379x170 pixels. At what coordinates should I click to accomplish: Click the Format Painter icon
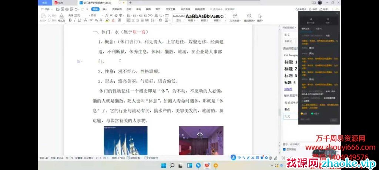tap(61, 17)
